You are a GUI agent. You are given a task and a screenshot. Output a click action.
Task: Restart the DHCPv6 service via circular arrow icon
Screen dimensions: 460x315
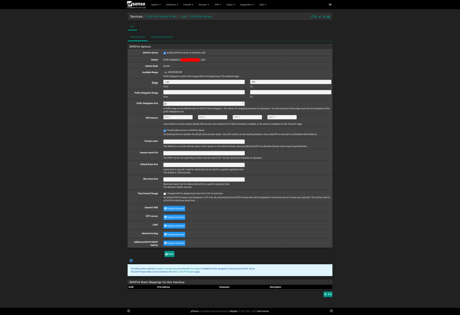tap(313, 17)
